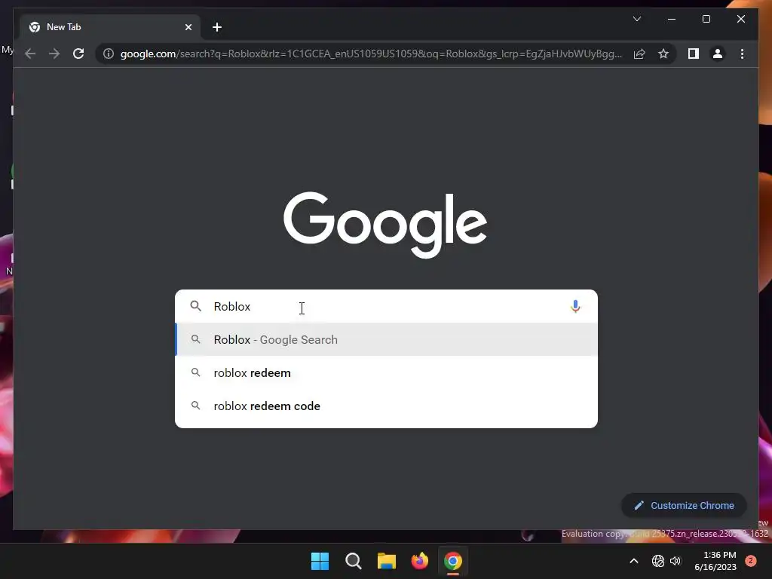772x579 pixels.
Task: Go back to the previous page
Action: (30, 54)
